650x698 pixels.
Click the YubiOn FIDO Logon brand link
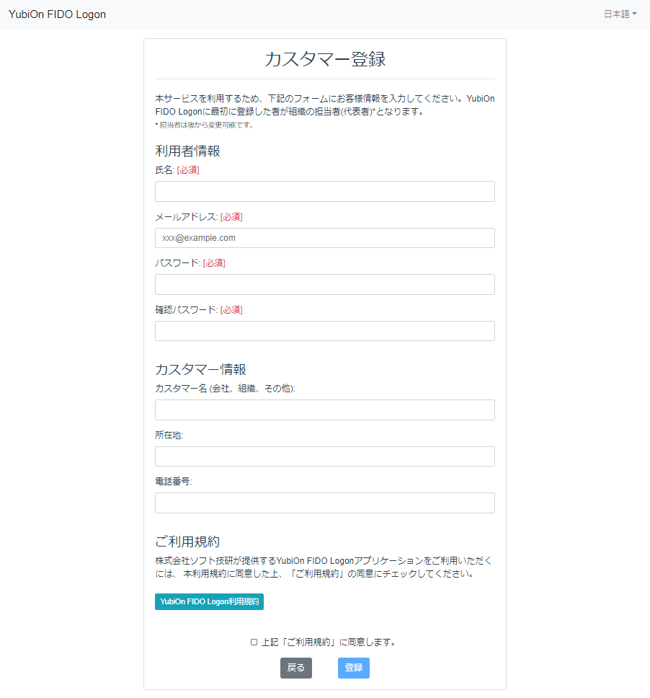click(58, 14)
